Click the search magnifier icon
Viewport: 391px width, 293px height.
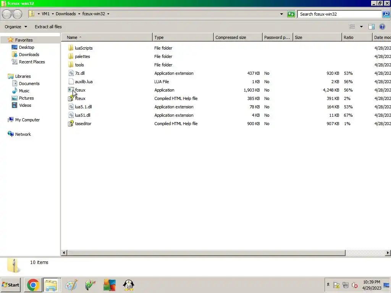pyautogui.click(x=386, y=14)
